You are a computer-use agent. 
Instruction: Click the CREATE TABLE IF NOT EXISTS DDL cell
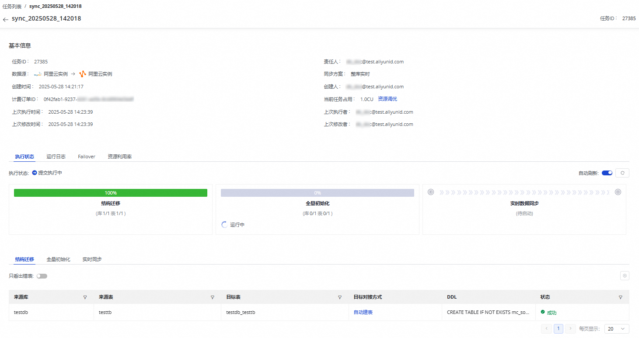coord(489,312)
